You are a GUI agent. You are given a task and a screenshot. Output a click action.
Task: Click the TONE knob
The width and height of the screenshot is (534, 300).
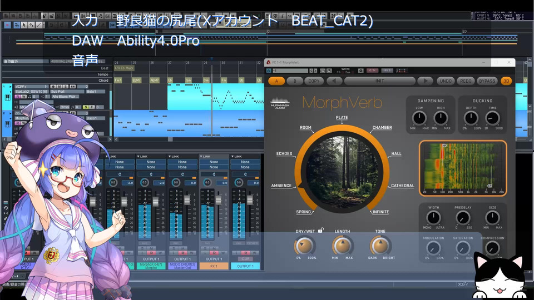[380, 246]
